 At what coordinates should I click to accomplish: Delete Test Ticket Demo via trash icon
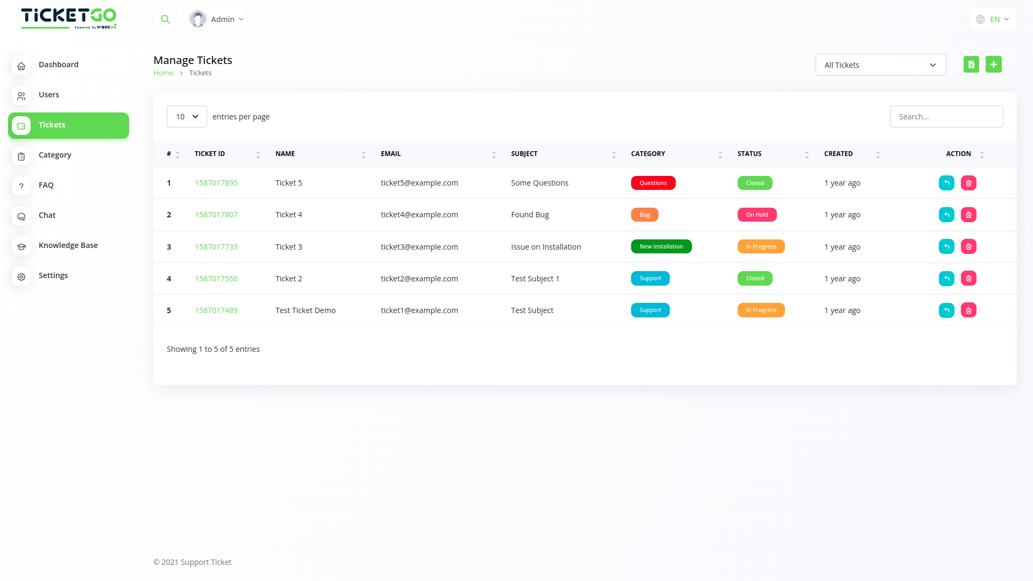tap(968, 310)
